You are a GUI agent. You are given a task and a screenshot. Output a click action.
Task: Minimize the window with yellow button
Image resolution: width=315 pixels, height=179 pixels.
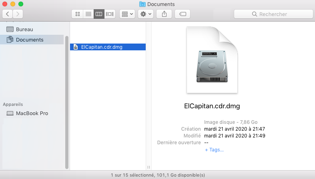(13, 4)
